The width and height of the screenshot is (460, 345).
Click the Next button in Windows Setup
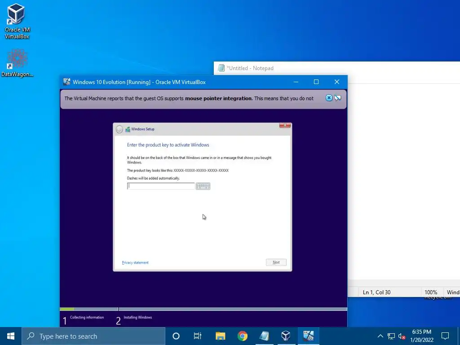click(x=276, y=262)
